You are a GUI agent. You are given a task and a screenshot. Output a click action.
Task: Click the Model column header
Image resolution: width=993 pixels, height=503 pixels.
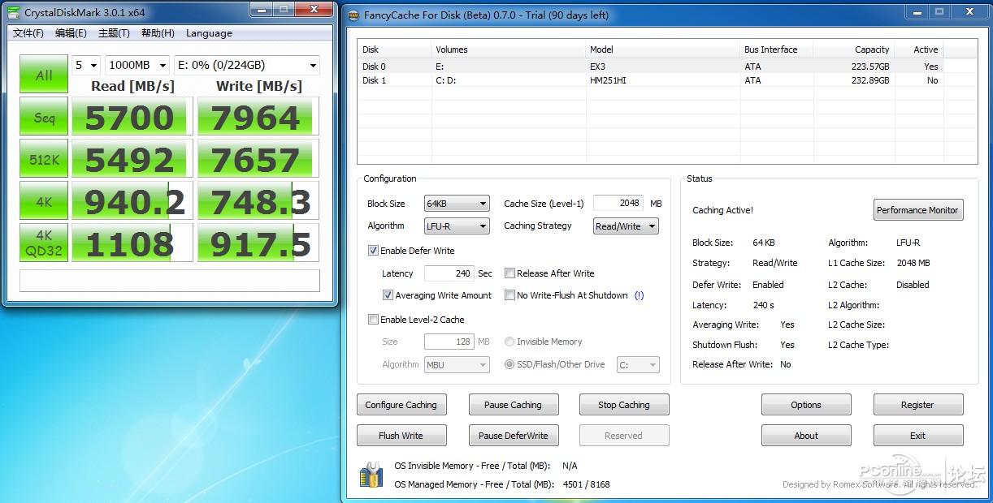(663, 49)
